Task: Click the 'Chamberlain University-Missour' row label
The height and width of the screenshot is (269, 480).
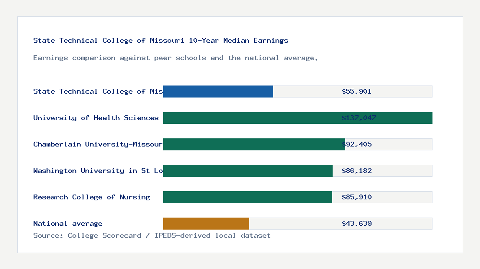Action: [98, 144]
